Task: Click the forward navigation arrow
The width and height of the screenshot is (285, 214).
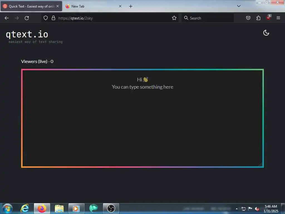Action: [17, 18]
